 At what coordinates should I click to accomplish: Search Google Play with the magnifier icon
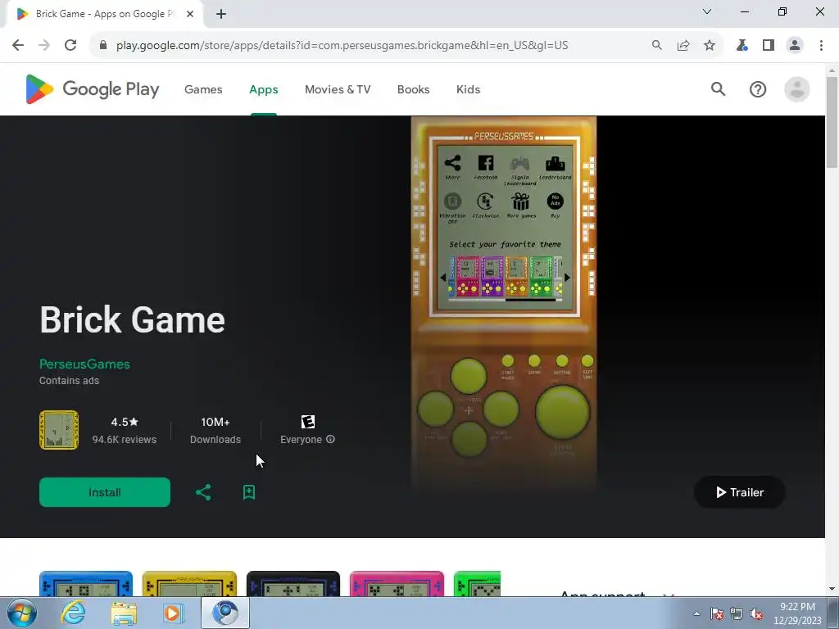(718, 88)
